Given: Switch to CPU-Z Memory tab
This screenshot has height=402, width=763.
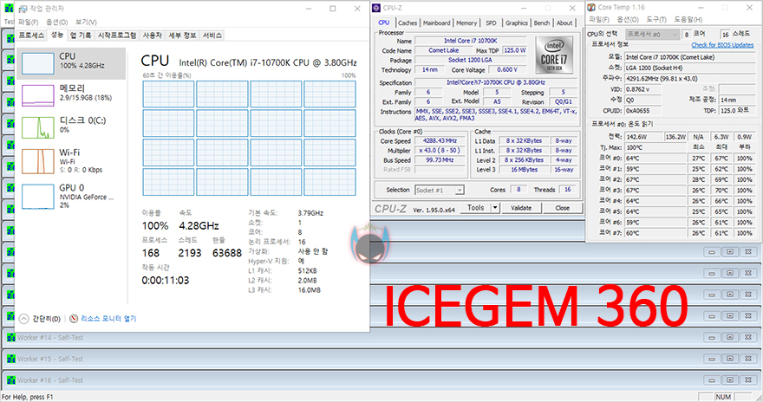Looking at the screenshot, I should click(466, 23).
